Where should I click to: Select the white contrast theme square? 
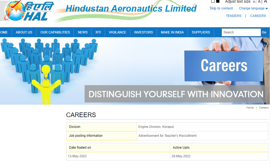coord(213,1)
